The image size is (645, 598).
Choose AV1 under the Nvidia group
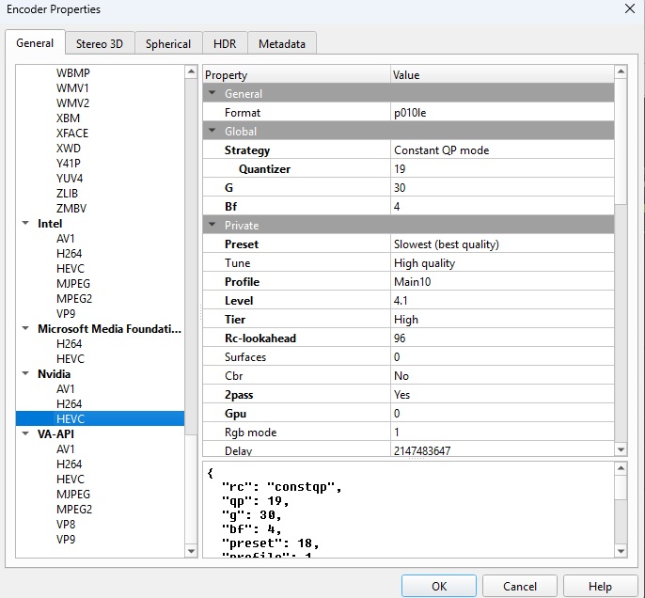(66, 389)
